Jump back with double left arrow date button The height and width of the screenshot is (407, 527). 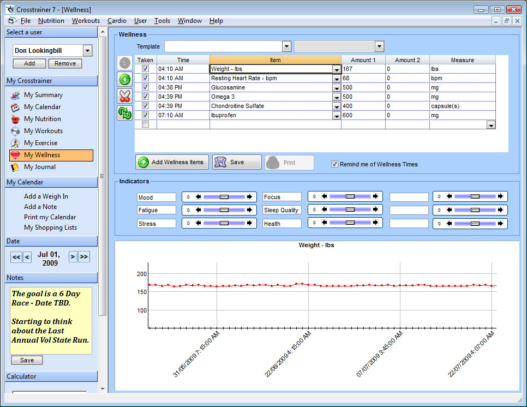[16, 258]
